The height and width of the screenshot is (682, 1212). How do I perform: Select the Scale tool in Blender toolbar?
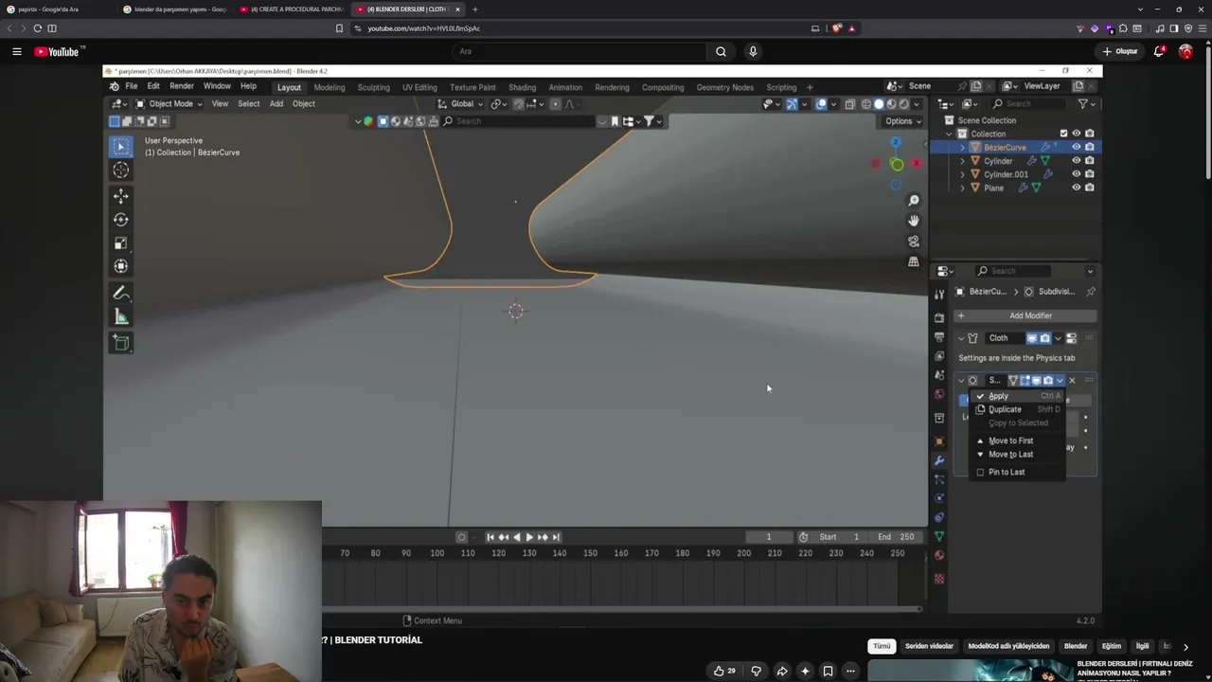pos(121,243)
